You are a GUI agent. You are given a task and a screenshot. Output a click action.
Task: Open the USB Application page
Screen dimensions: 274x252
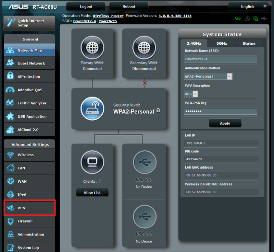[29, 116]
